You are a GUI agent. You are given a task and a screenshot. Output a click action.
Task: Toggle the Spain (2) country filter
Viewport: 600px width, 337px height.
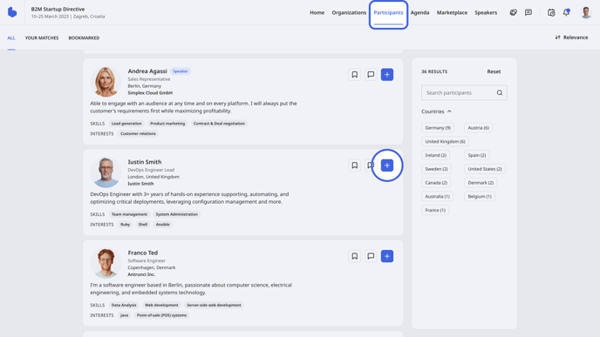click(x=477, y=155)
